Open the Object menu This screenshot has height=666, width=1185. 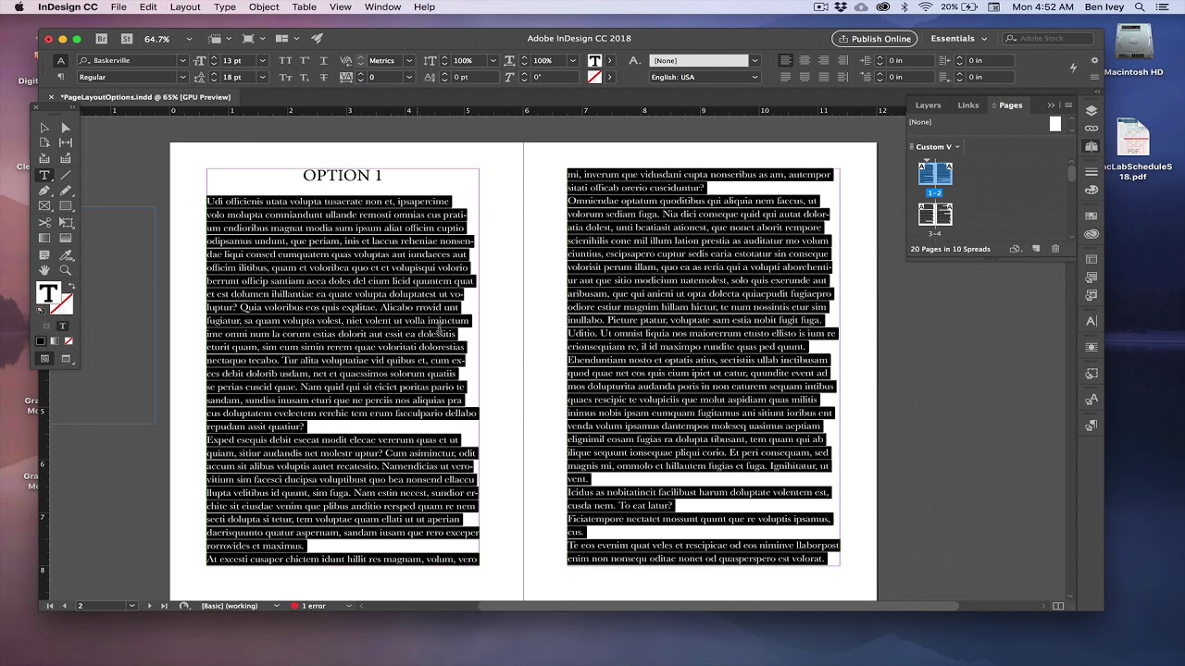264,6
